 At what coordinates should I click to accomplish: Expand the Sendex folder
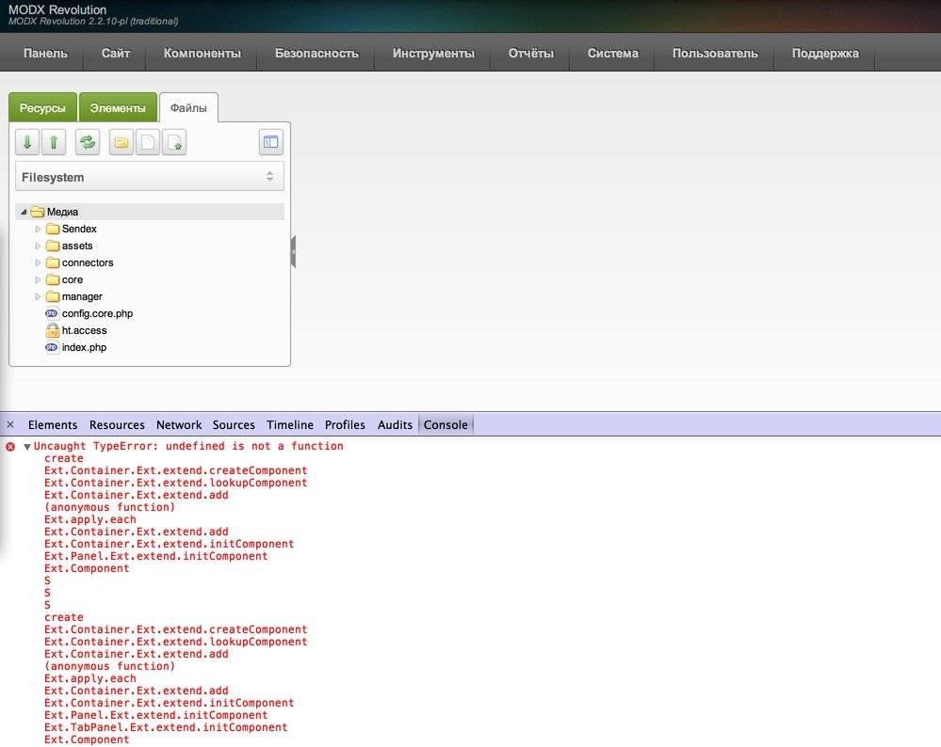point(39,230)
